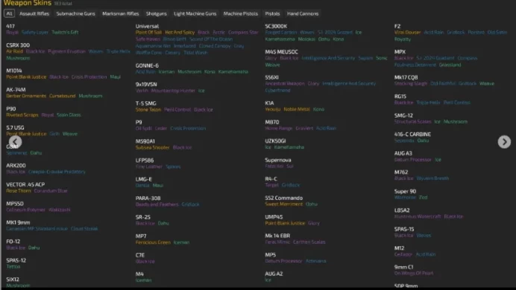
Task: Open Crisis Protection under M1014
Action: 89,77
